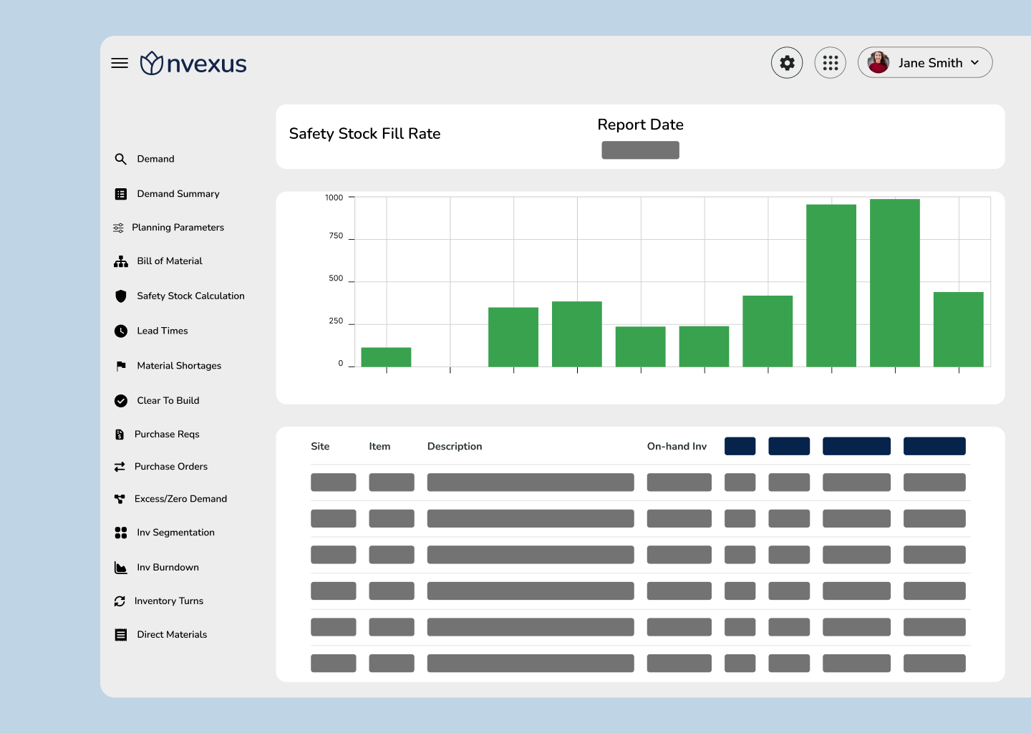
Task: Click the Purchase Orders arrows icon
Action: (x=120, y=467)
